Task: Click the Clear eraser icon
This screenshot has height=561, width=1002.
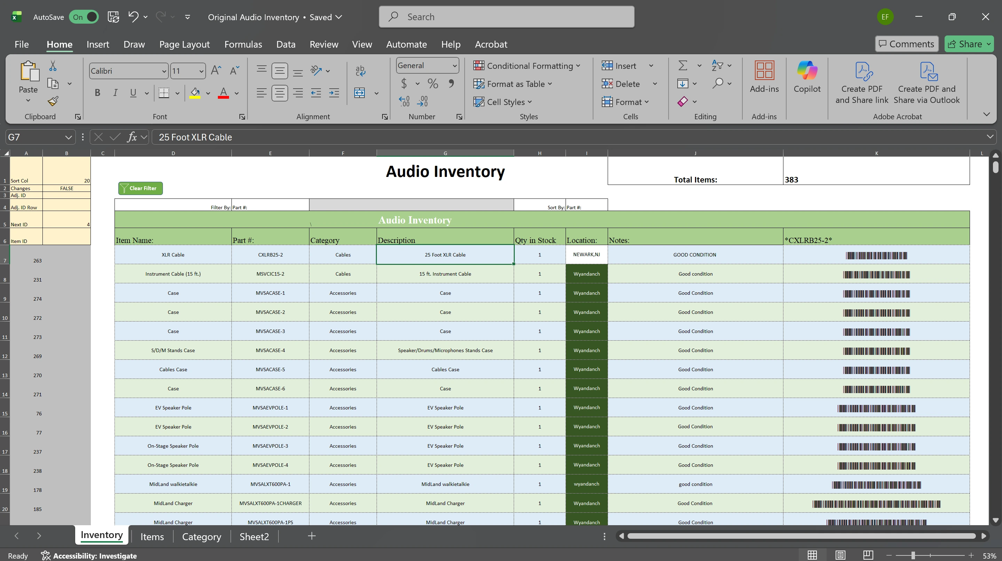Action: click(x=683, y=101)
